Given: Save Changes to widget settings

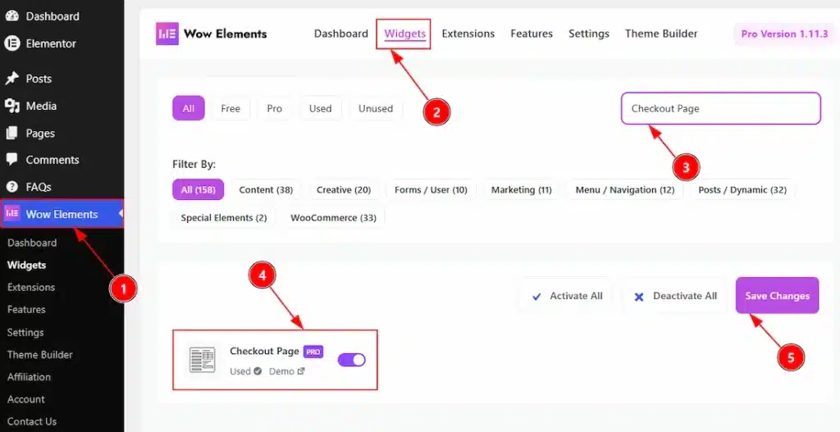Looking at the screenshot, I should [x=777, y=295].
